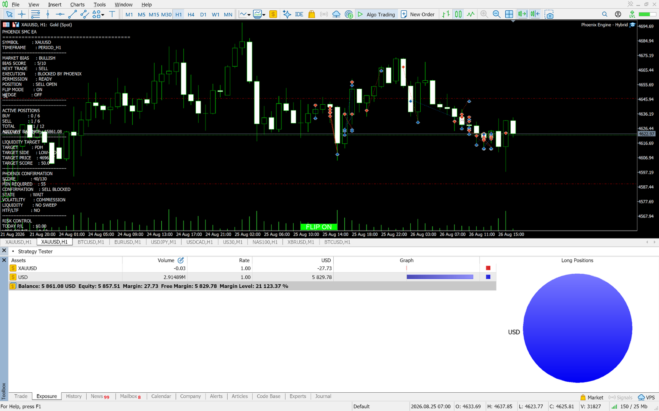Open the Market link in the Toolbox bar
Screen dimensions: 659x411
[592, 397]
